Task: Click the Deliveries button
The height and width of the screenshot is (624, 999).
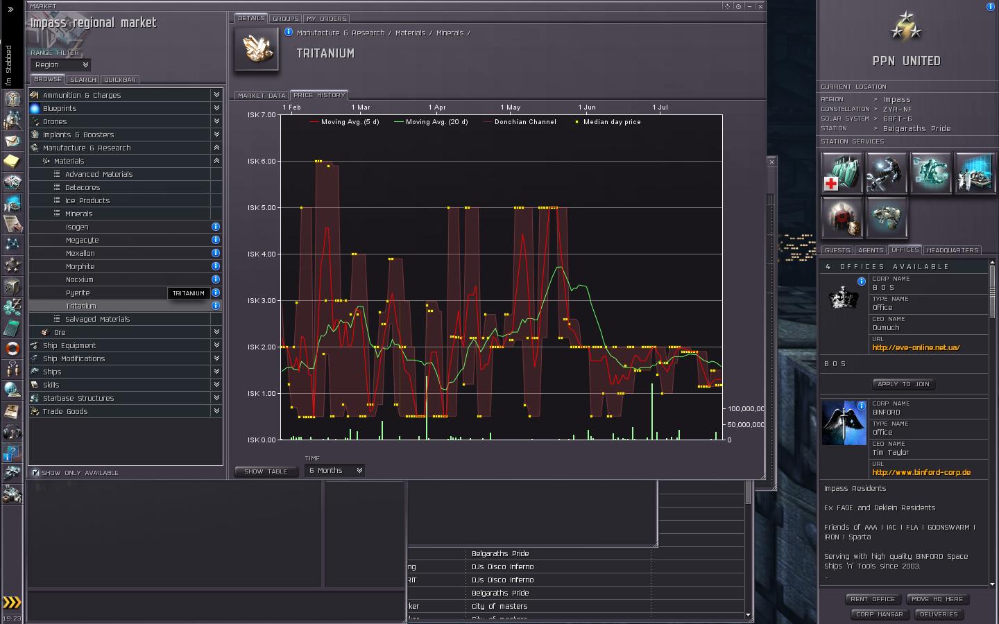Action: pos(939,614)
